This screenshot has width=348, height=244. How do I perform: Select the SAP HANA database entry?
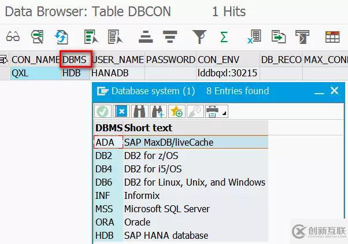coord(181,235)
